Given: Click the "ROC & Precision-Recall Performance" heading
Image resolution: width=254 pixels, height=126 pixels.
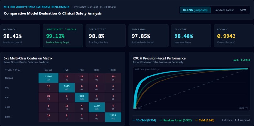Looking at the screenshot, I should click(x=159, y=58).
